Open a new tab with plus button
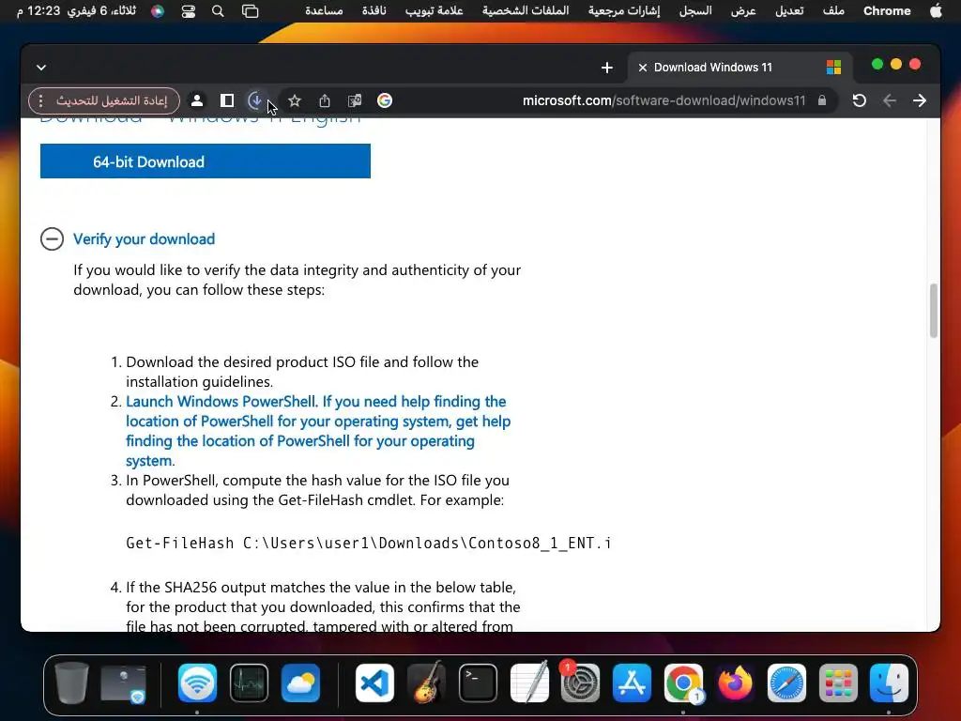The width and height of the screenshot is (961, 721). [x=607, y=68]
